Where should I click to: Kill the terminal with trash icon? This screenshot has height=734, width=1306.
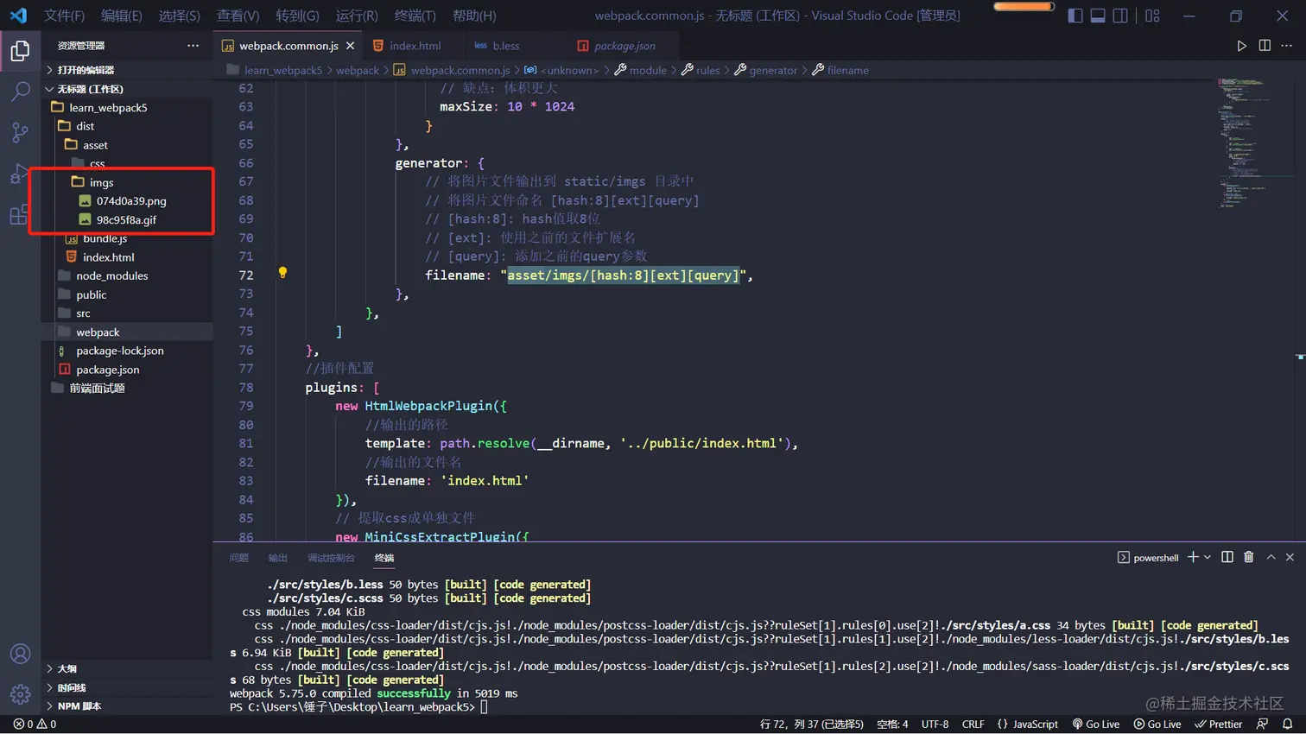click(x=1249, y=558)
